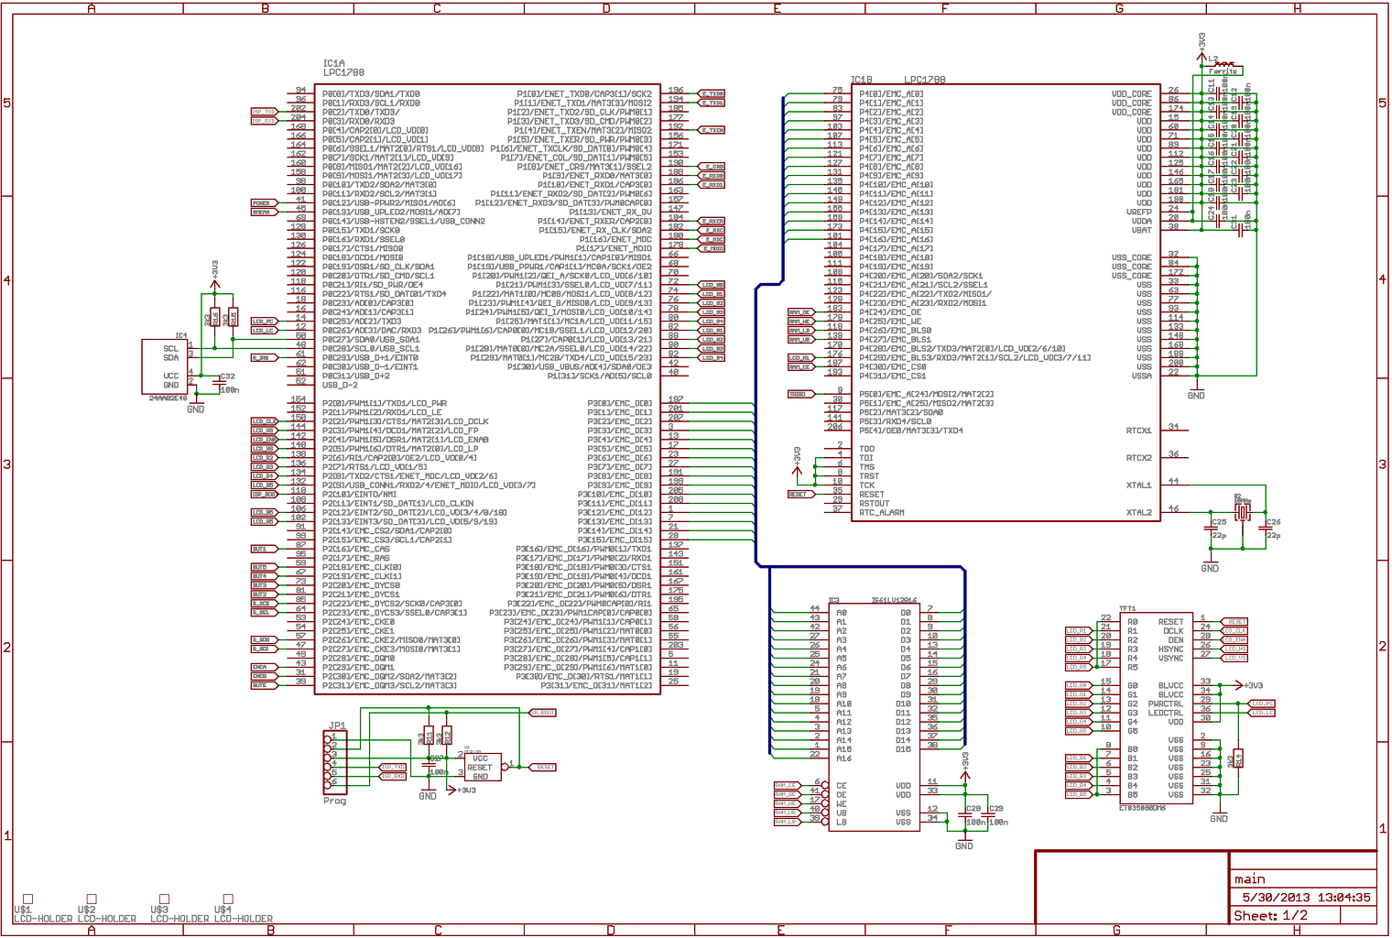Select the RTCX1 pin label
The width and height of the screenshot is (1392, 938).
1139,431
